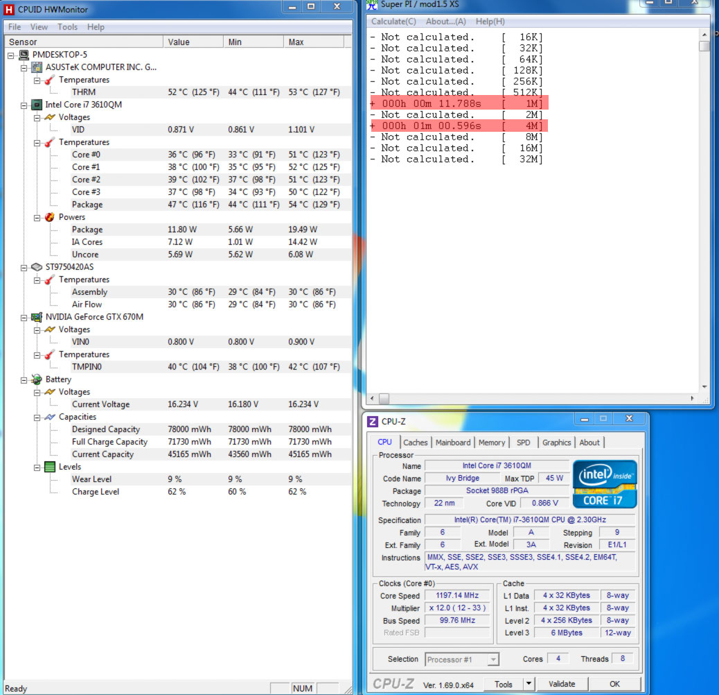Screen dimensions: 719x695
Task: Click the OK button in CPU-Z
Action: coord(614,684)
